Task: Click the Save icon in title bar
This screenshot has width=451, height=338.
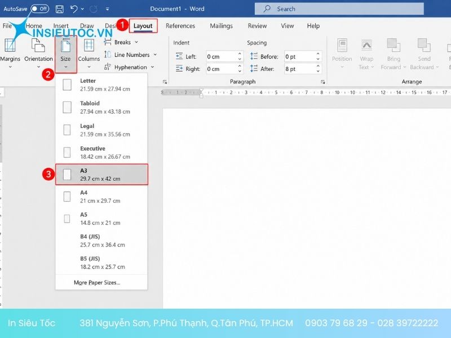Action: coord(60,9)
